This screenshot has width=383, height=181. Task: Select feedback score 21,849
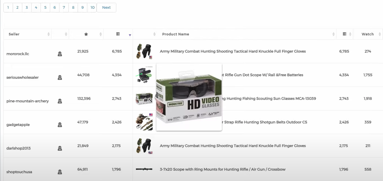click(83, 146)
